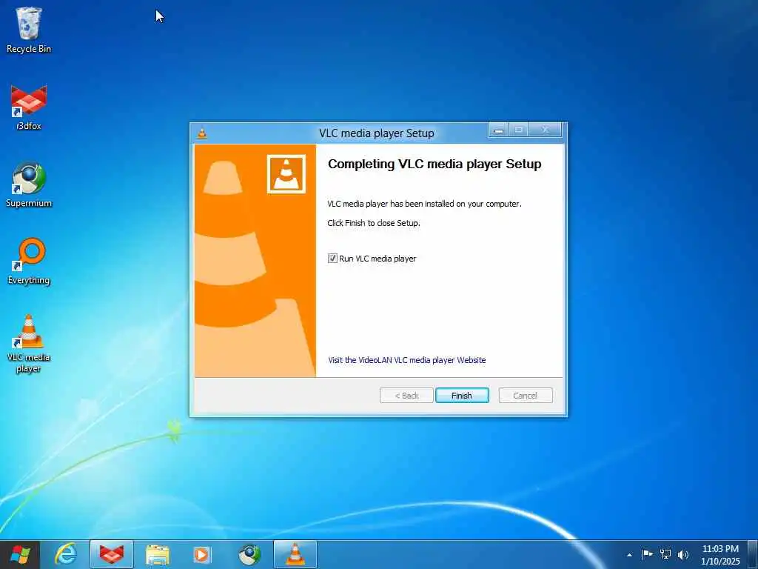
Task: Click the VLC cone logo in the setup banner
Action: tap(286, 174)
